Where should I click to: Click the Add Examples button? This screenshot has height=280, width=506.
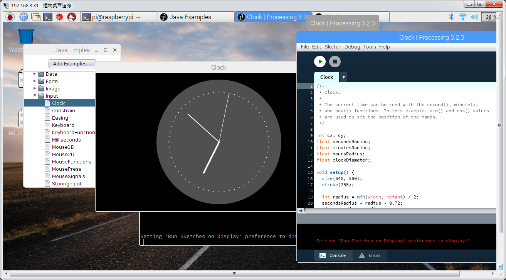tap(72, 64)
